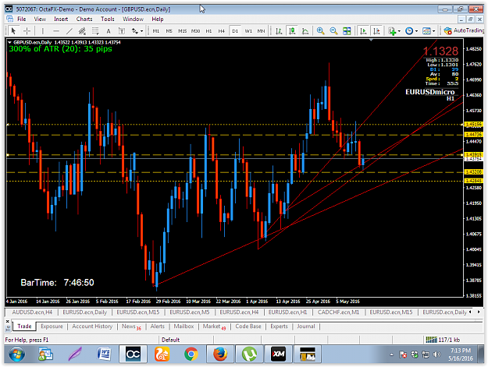Viewport: 488px width, 367px height.
Task: Open the Account History tab
Action: (x=92, y=326)
